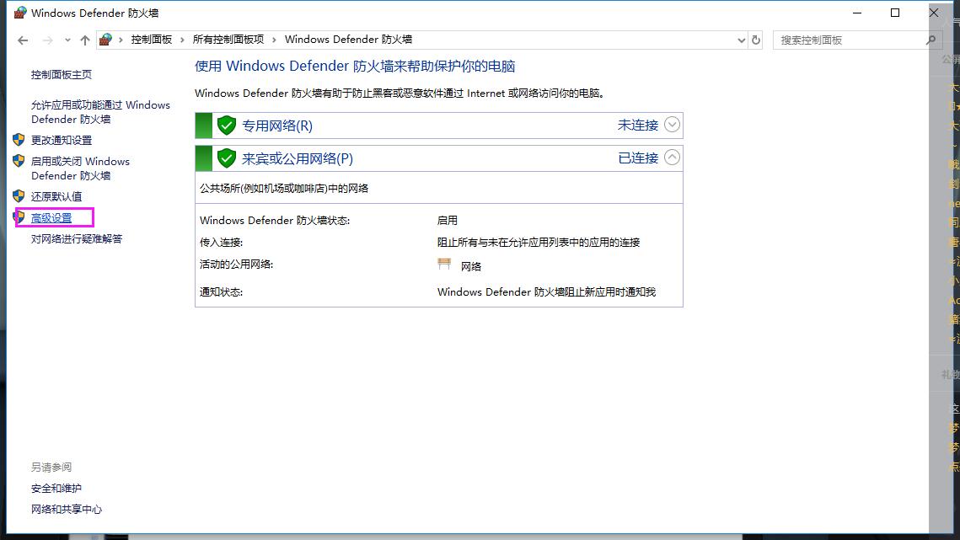Image resolution: width=960 pixels, height=540 pixels.
Task: Click the search magnifier icon
Action: [x=931, y=40]
